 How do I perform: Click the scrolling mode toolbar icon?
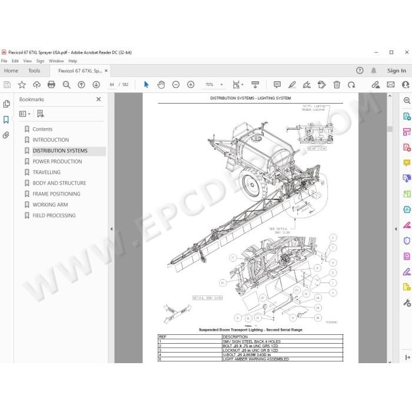[x=255, y=85]
